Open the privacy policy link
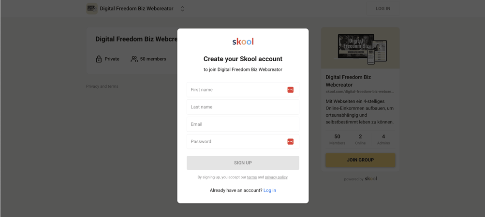The width and height of the screenshot is (485, 217). 276,177
